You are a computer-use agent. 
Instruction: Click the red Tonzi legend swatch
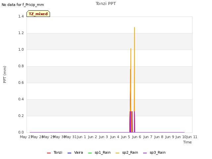point(49,153)
